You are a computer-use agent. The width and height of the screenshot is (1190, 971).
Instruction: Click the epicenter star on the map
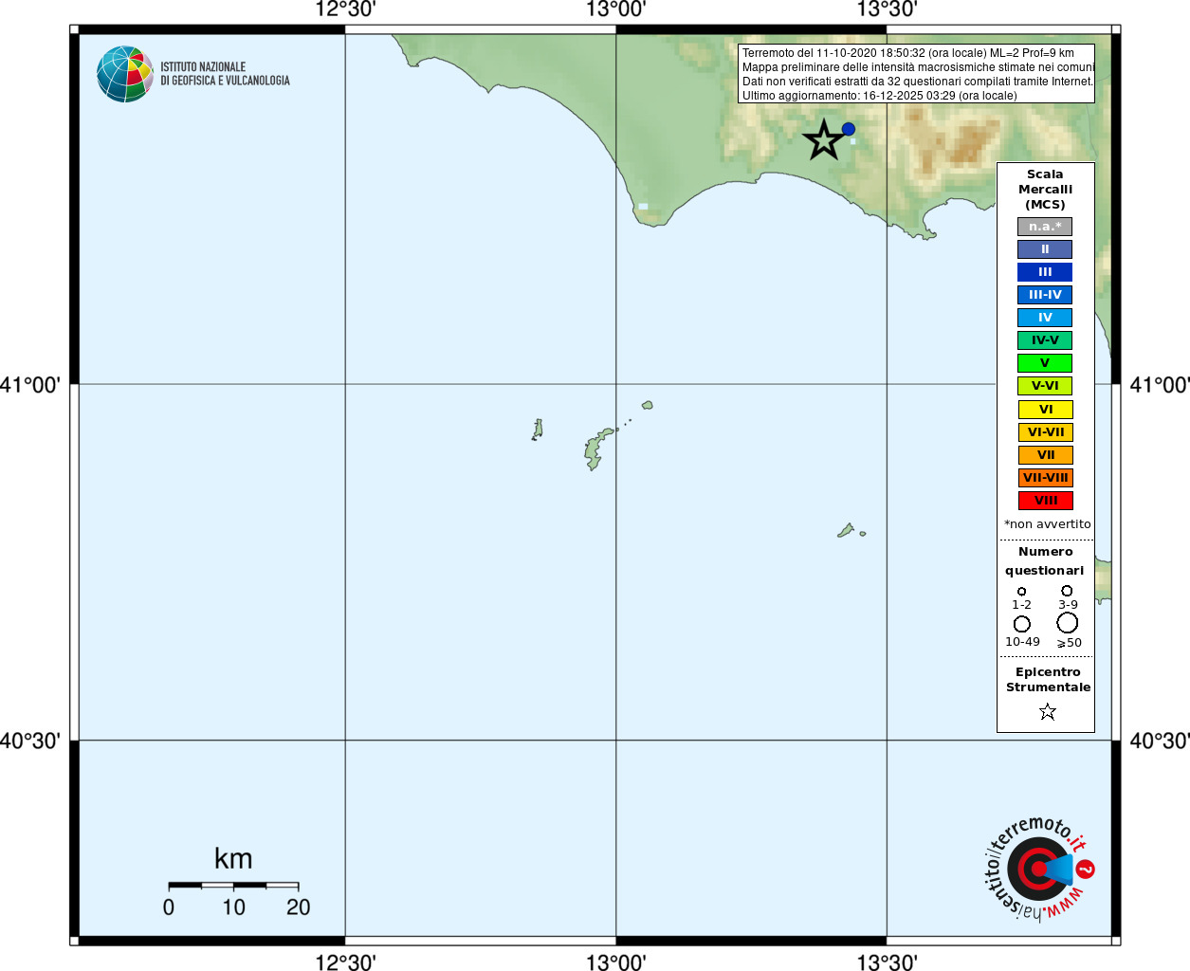(x=824, y=140)
